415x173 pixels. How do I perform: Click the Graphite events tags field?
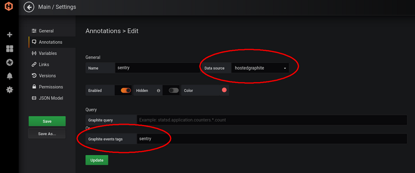(272, 139)
